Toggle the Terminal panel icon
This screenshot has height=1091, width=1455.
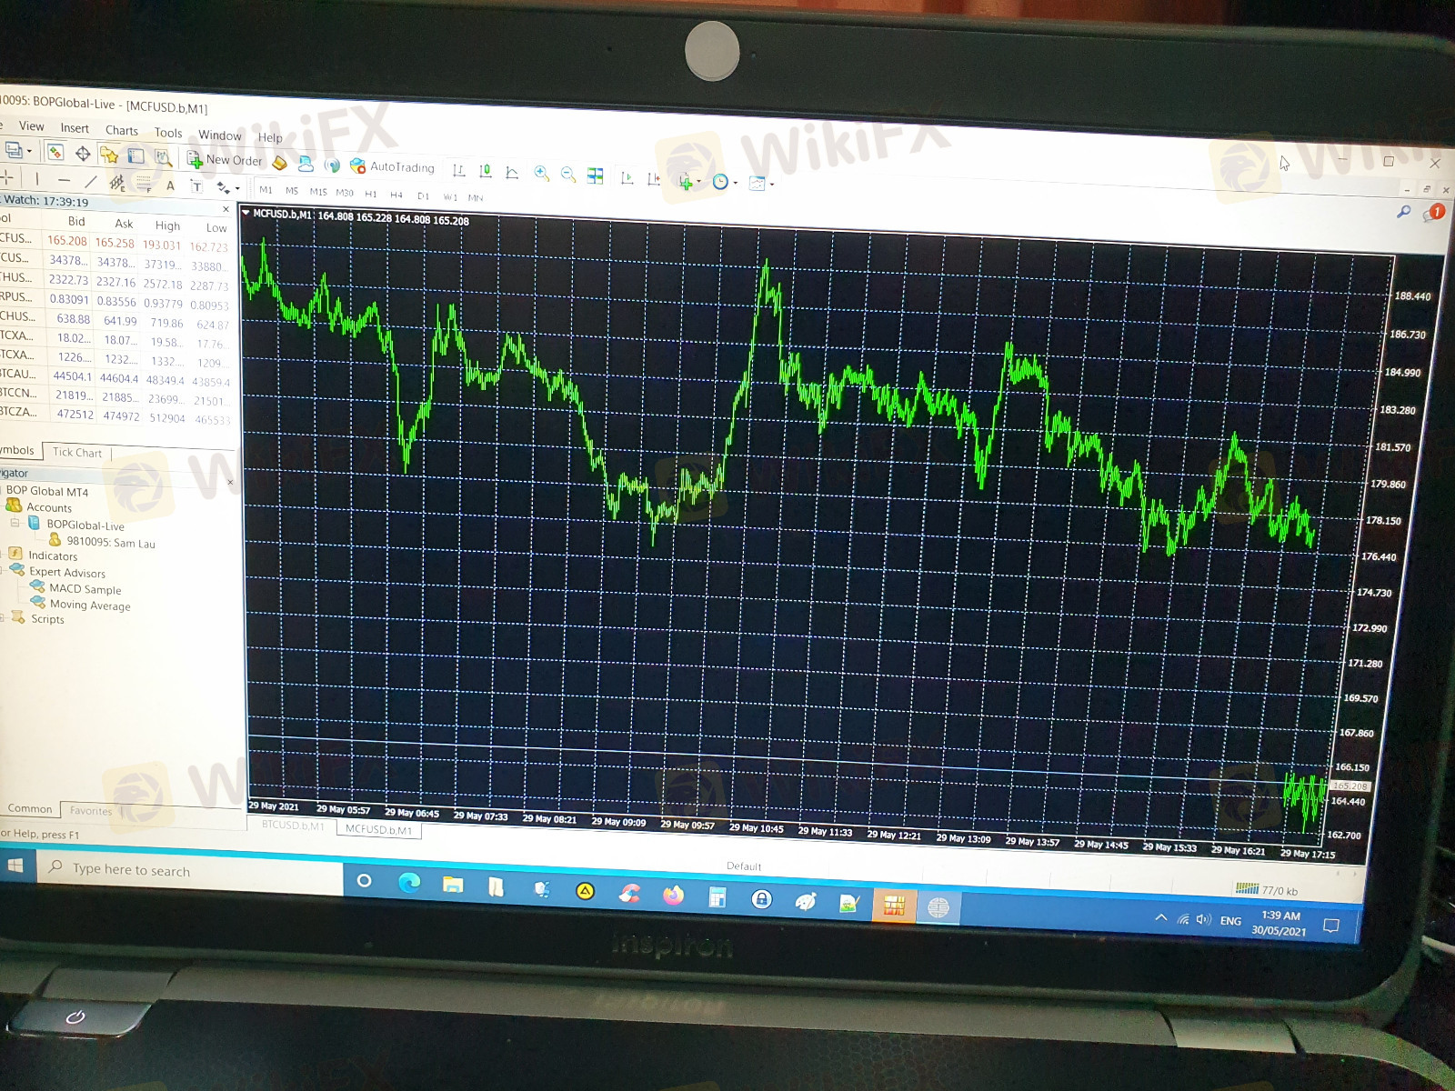pyautogui.click(x=135, y=156)
